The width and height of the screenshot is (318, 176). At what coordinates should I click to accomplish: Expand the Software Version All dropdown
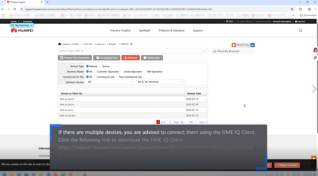(110, 82)
